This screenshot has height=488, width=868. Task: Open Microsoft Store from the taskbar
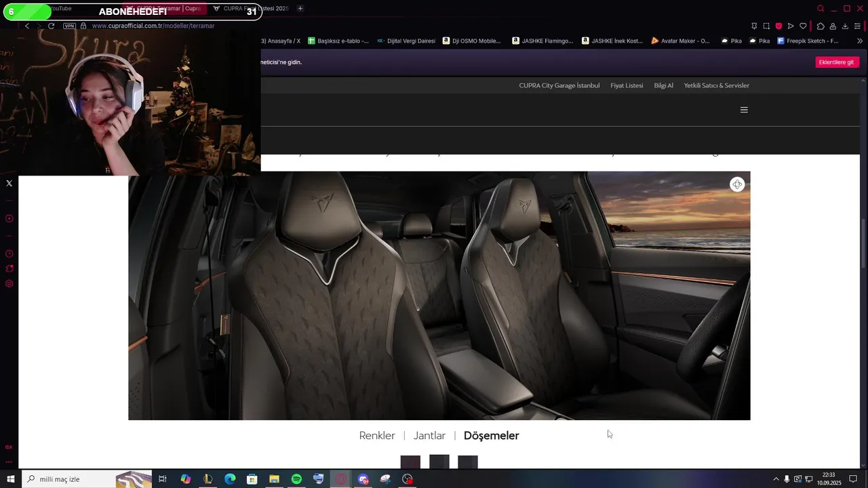click(x=252, y=479)
